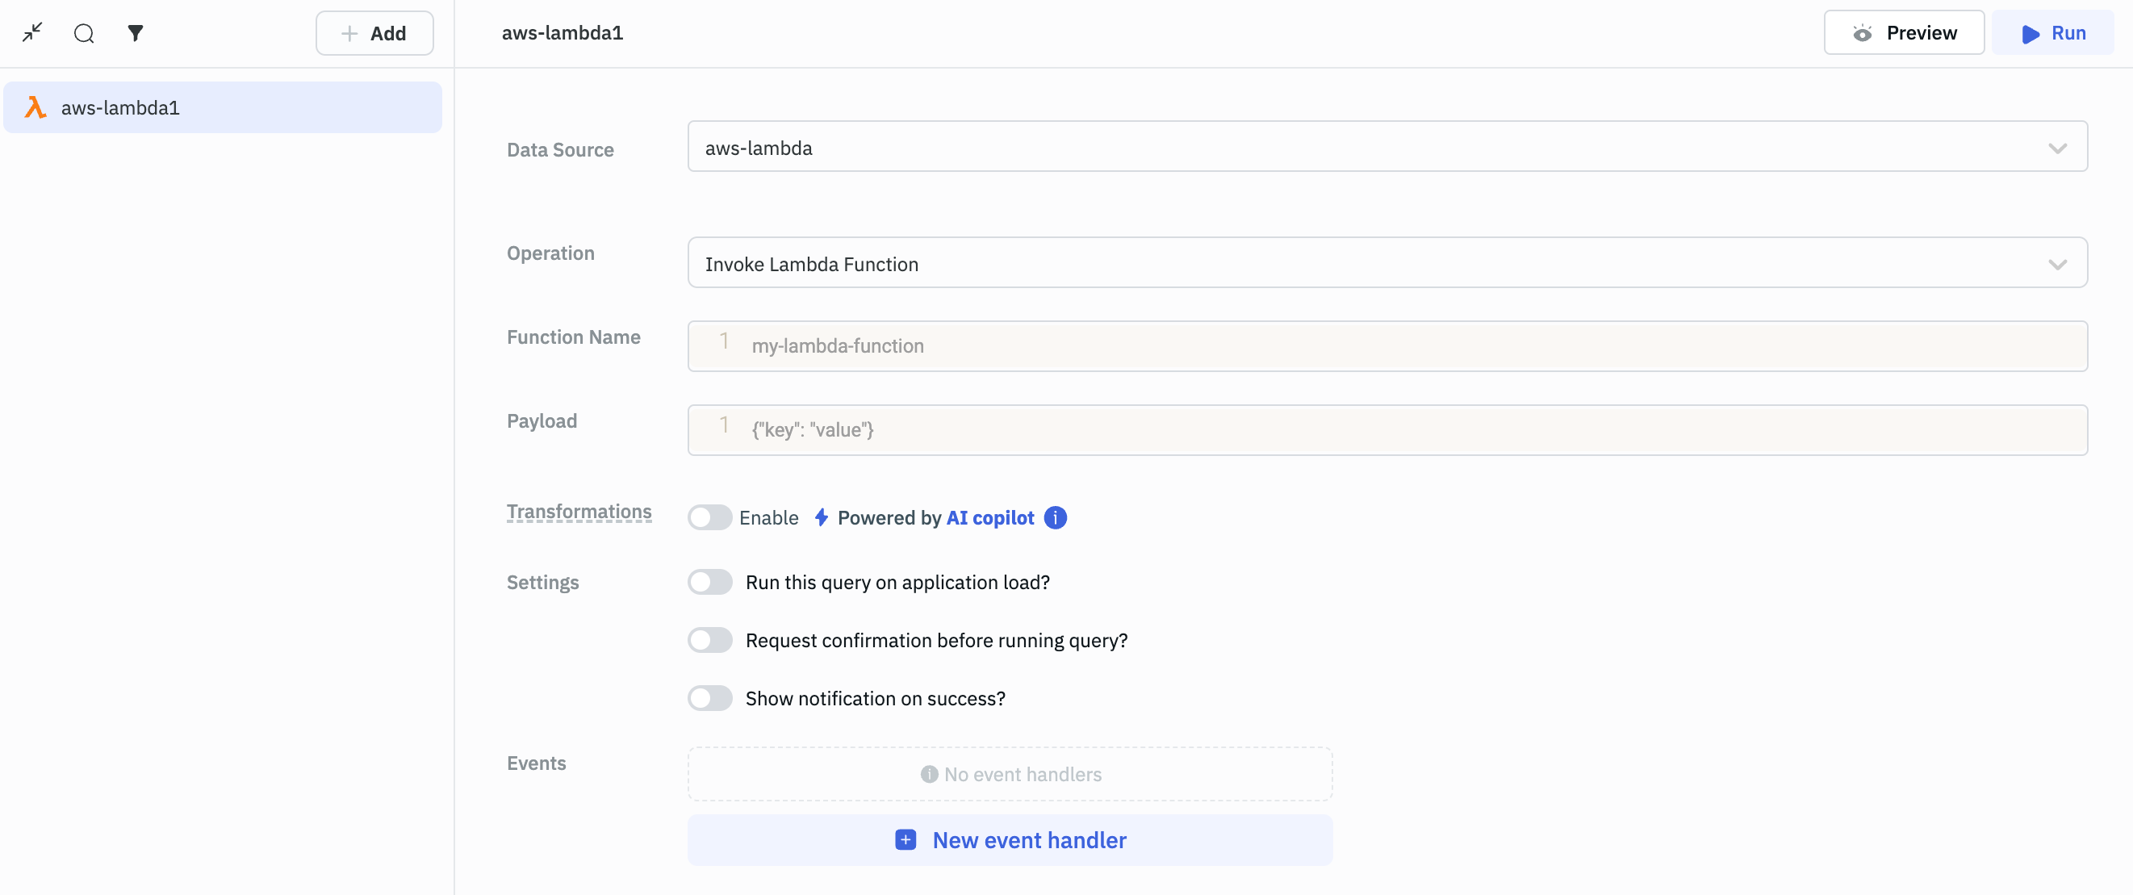2133x895 pixels.
Task: Toggle Show notification on success
Action: click(709, 696)
